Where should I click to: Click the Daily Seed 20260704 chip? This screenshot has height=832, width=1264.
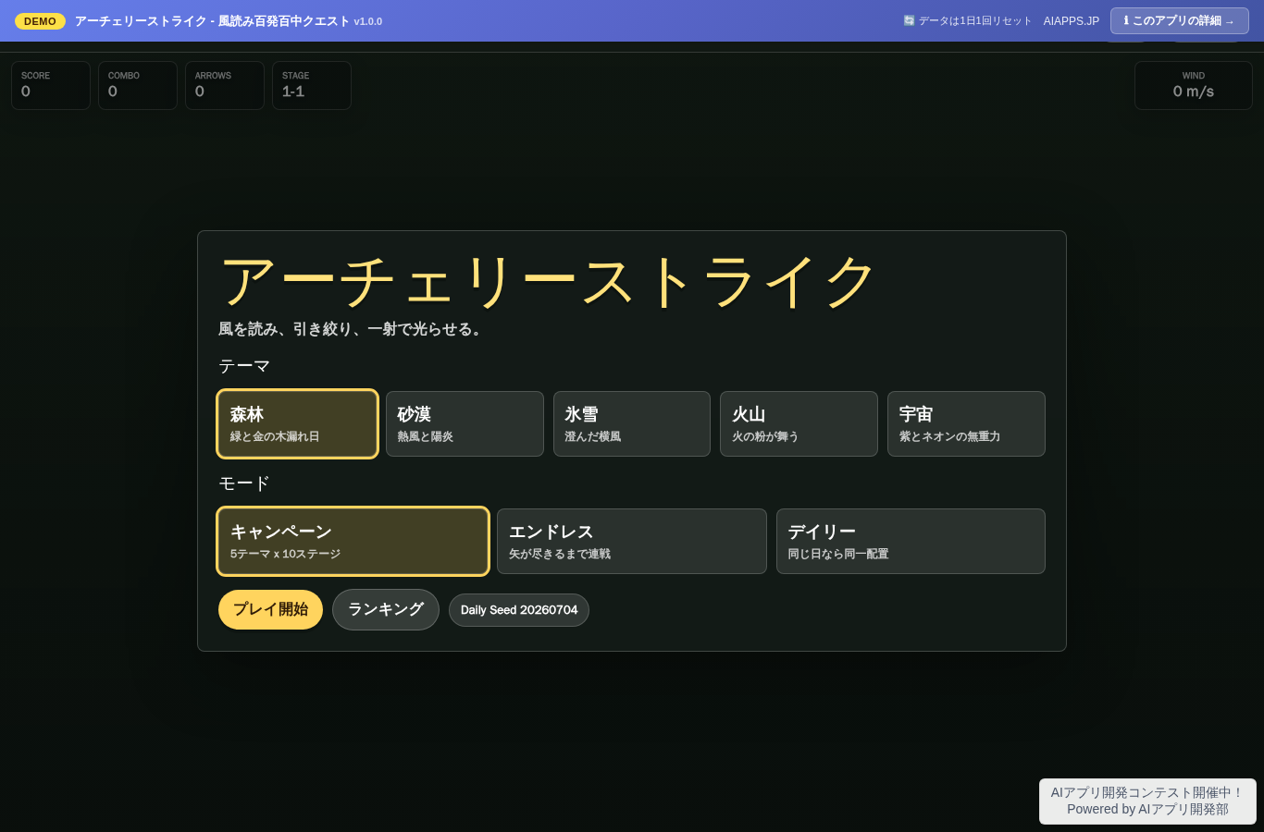(519, 610)
